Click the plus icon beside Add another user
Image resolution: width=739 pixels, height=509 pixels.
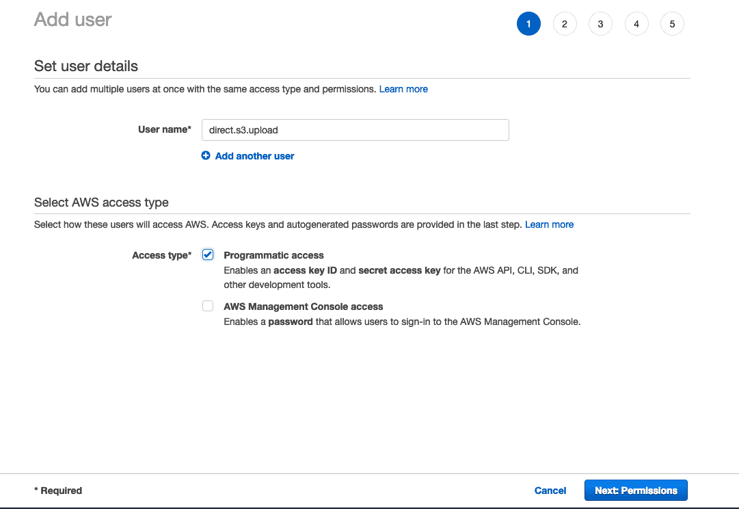[x=206, y=156]
